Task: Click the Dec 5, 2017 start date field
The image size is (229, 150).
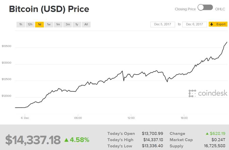Action: 162,24
